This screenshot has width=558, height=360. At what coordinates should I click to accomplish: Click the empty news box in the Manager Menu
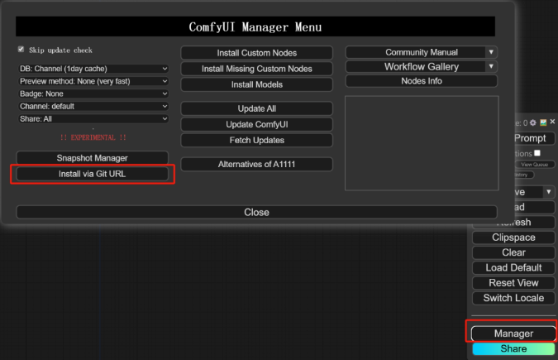(x=422, y=143)
